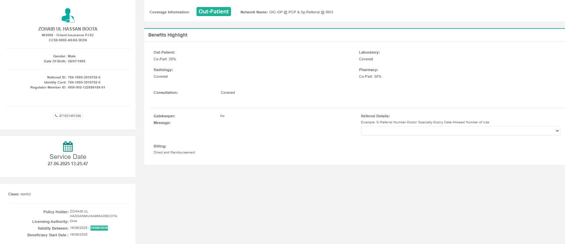Click the Service Date timestamp text
This screenshot has height=244, width=565.
68,164
